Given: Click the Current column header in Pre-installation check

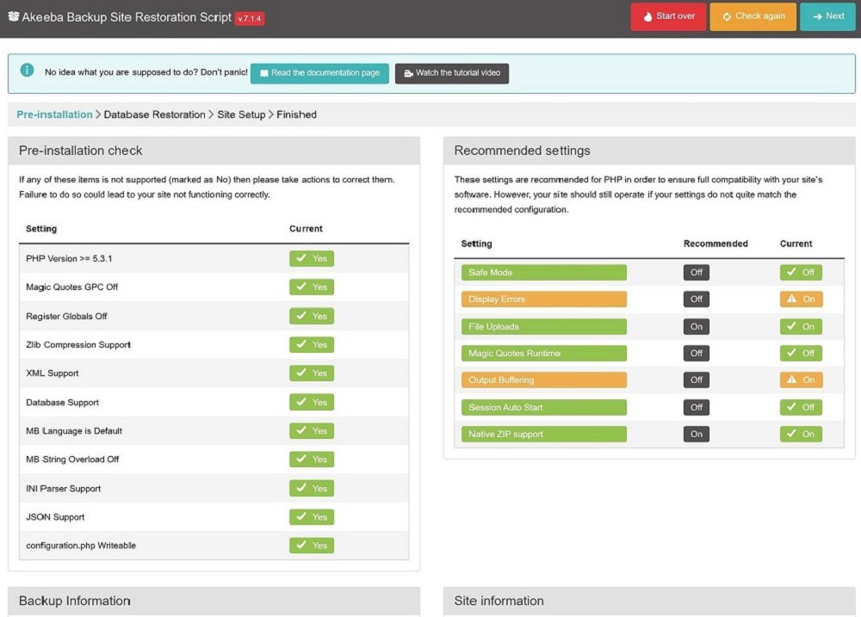Looking at the screenshot, I should pos(306,229).
